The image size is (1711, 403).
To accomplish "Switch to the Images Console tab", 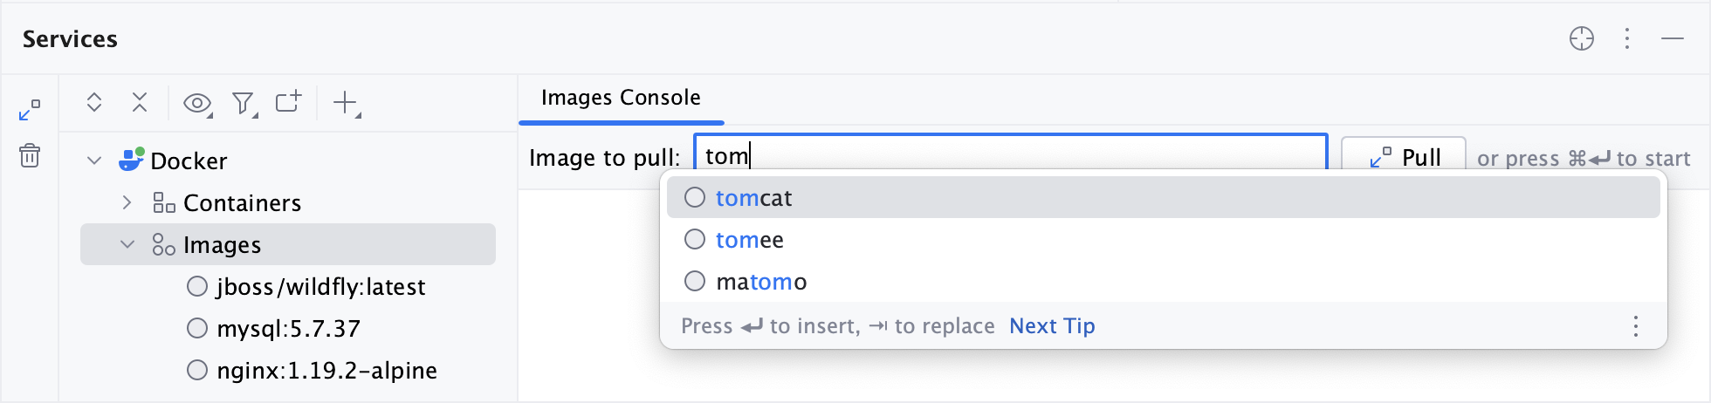I will coord(621,98).
